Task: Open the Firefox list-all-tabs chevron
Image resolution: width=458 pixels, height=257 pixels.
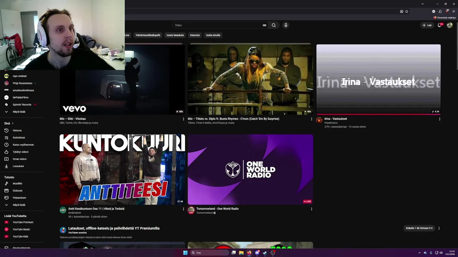Action: click(x=423, y=4)
